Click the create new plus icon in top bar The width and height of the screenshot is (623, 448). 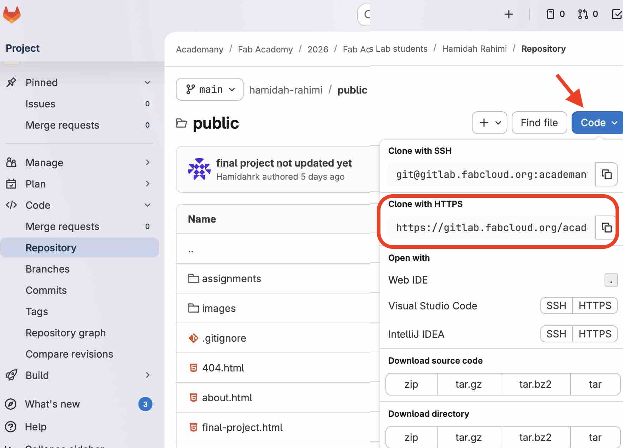click(508, 14)
